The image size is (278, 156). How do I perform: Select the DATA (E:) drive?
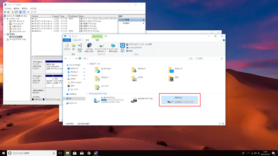[180, 100]
